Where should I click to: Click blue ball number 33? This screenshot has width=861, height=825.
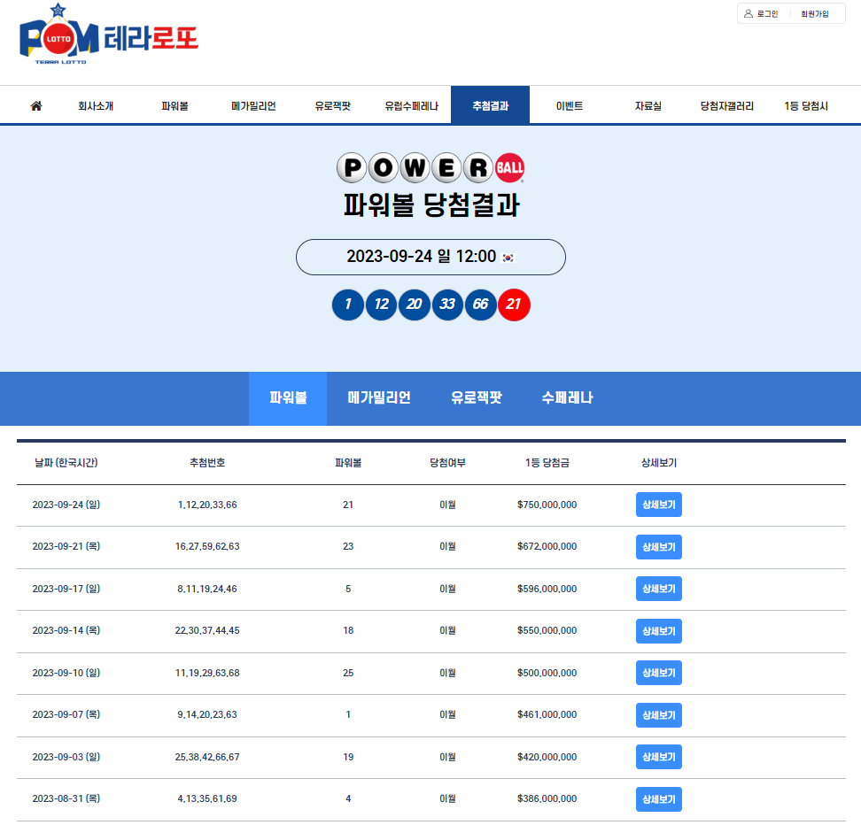447,305
